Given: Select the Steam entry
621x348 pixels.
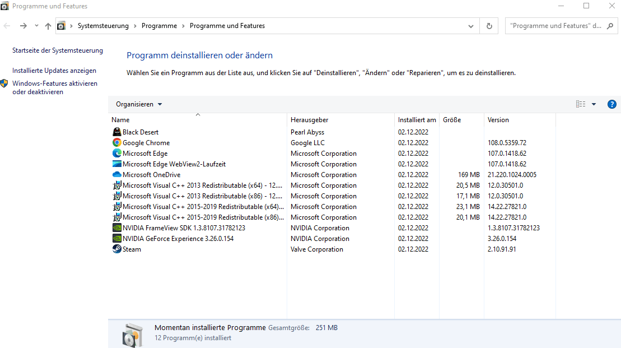Looking at the screenshot, I should [132, 249].
